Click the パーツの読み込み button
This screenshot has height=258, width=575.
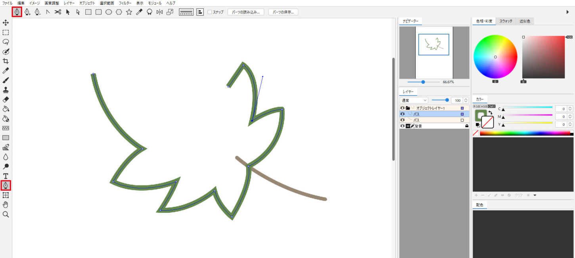point(246,12)
